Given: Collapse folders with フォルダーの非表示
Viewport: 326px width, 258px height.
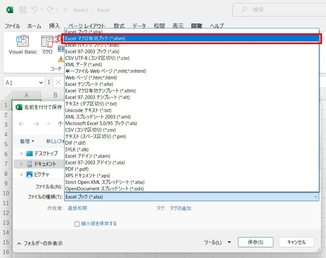Looking at the screenshot, I should click(40, 243).
